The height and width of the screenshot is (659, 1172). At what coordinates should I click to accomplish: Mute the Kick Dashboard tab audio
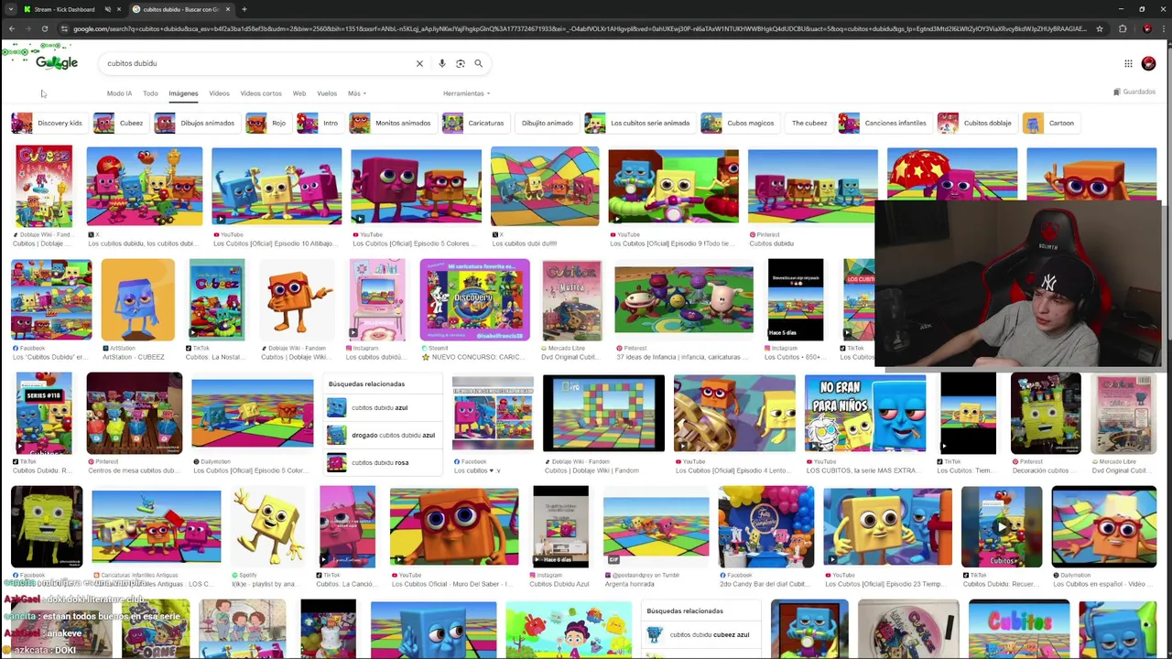point(107,9)
